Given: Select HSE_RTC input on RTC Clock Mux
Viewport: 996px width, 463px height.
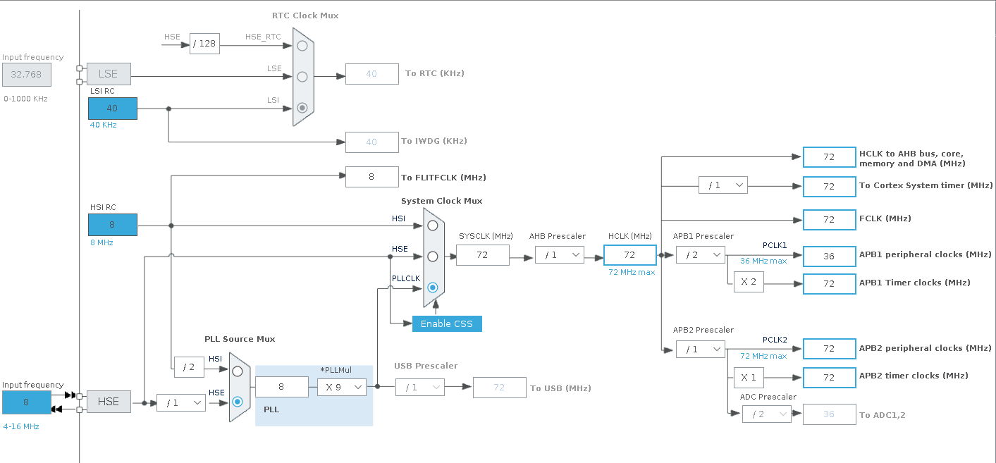Looking at the screenshot, I should pos(302,46).
